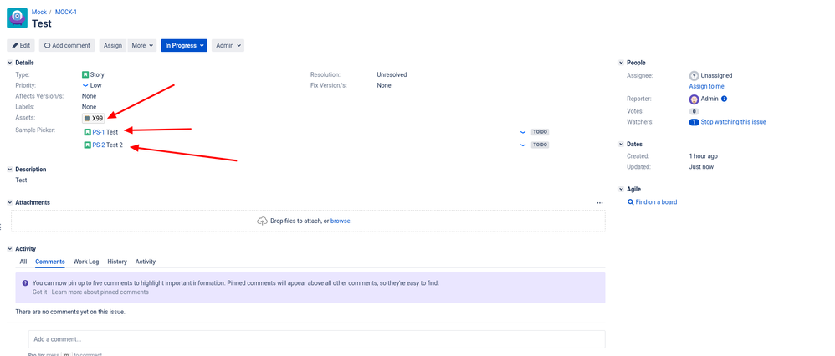This screenshot has height=356, width=835.
Task: Click the votes count badge
Action: coord(694,111)
